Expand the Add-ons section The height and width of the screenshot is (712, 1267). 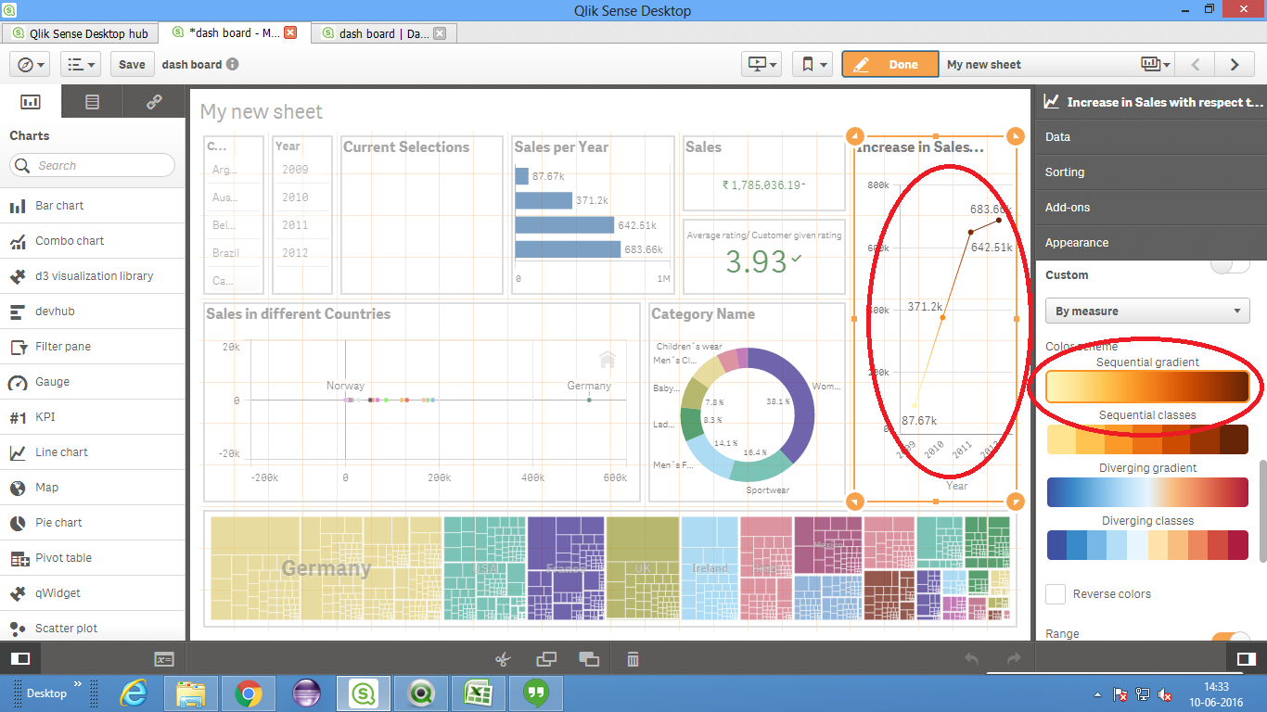tap(1151, 207)
